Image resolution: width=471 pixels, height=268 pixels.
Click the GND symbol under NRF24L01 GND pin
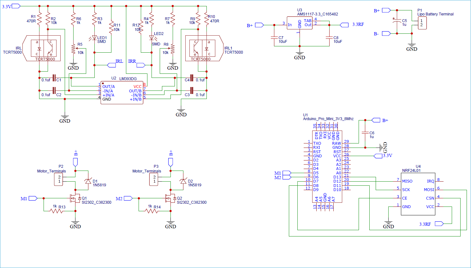[x=388, y=224]
